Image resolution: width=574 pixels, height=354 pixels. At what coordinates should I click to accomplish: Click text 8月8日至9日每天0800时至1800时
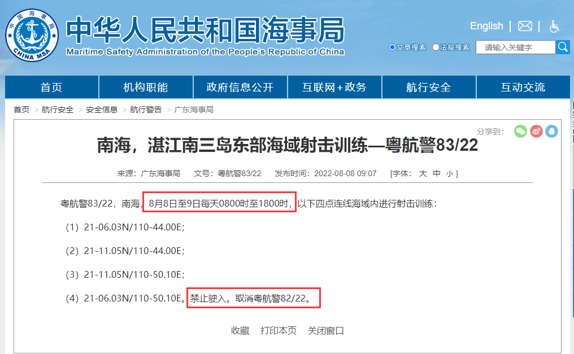(x=219, y=203)
